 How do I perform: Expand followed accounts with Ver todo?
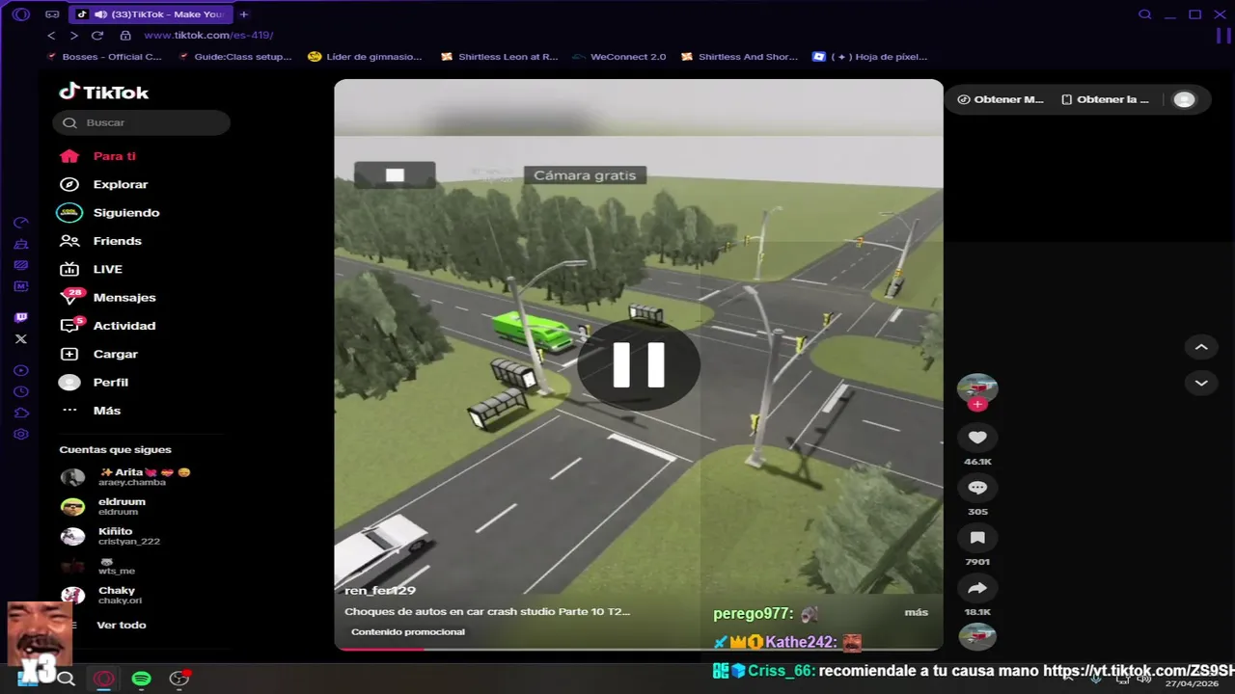[x=121, y=625]
